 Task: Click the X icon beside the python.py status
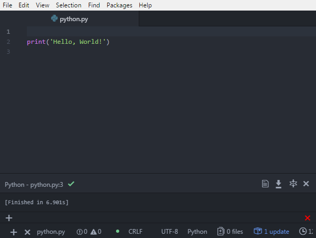click(x=27, y=232)
